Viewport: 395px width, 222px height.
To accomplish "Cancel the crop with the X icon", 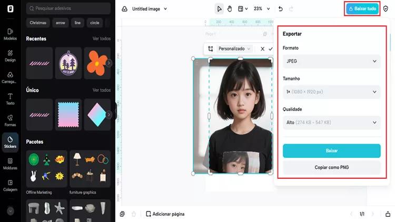I will click(x=262, y=48).
